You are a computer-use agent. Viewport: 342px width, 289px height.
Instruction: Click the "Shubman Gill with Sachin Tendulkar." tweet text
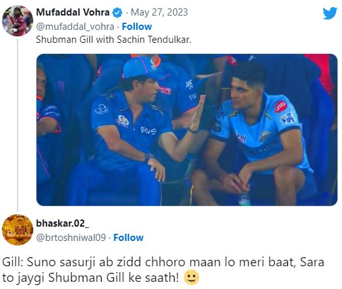point(113,40)
